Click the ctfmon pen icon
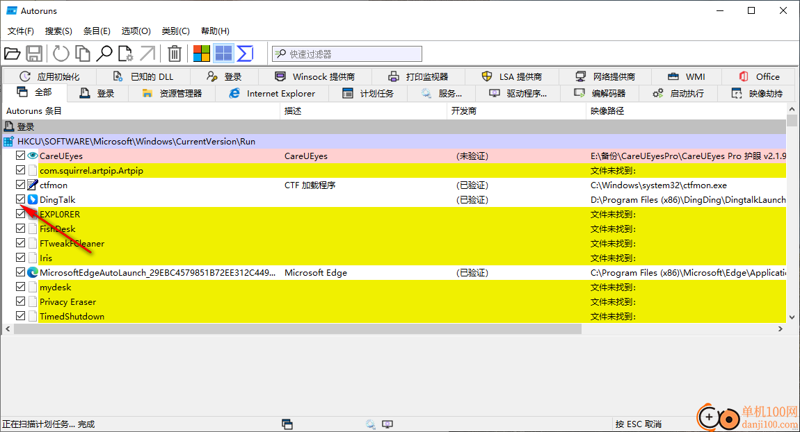 (33, 185)
